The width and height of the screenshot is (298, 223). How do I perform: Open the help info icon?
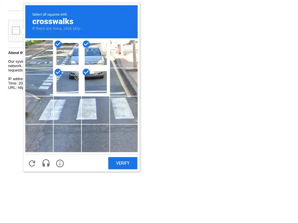pyautogui.click(x=60, y=163)
